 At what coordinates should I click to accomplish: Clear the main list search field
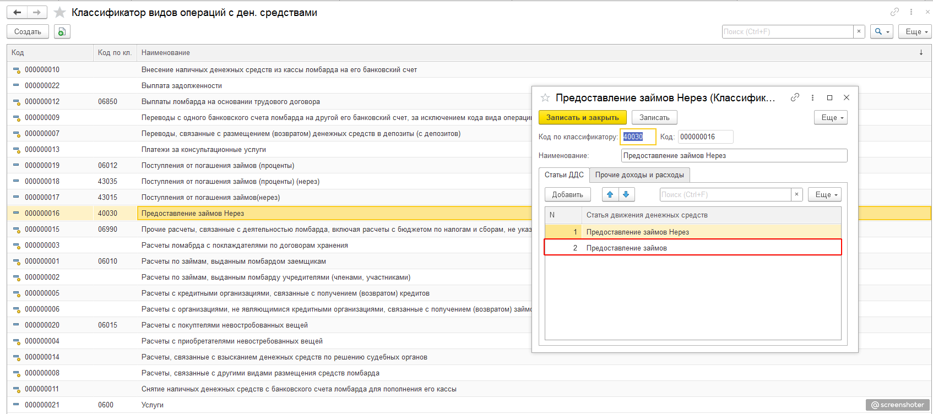click(859, 32)
